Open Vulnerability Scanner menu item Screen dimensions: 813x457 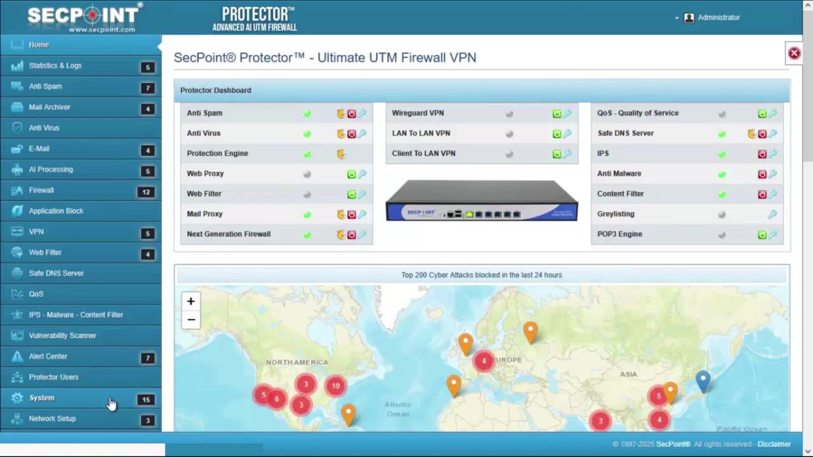tap(81, 335)
